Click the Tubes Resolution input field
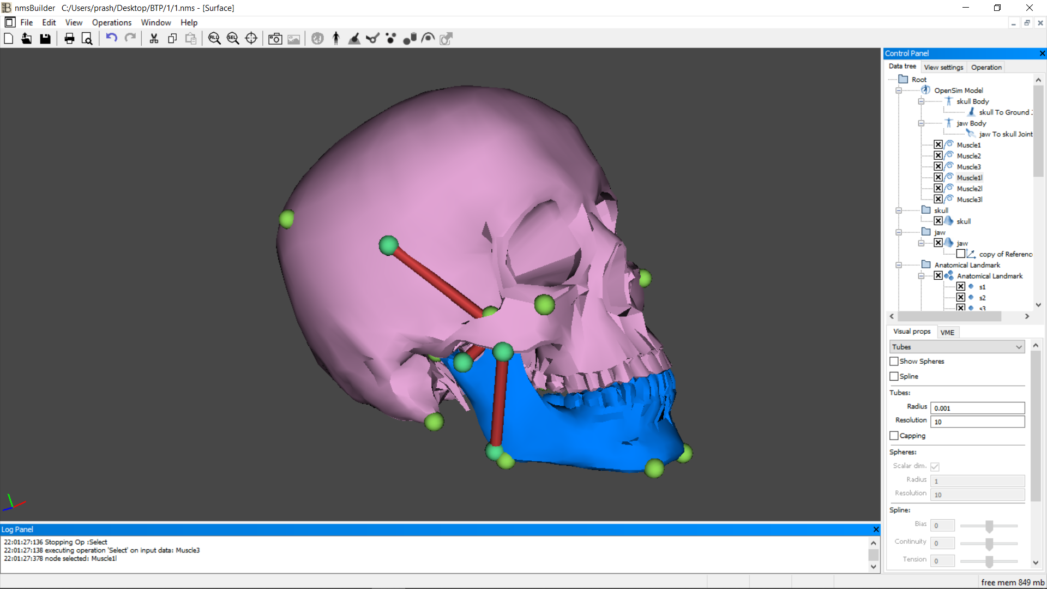The image size is (1047, 589). click(978, 422)
